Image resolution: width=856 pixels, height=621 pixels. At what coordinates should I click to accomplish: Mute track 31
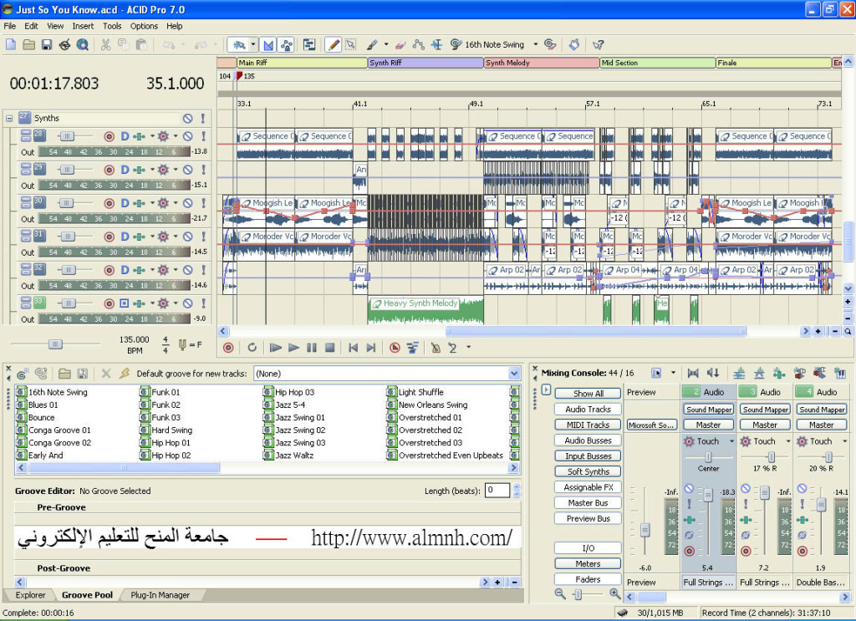click(x=187, y=237)
